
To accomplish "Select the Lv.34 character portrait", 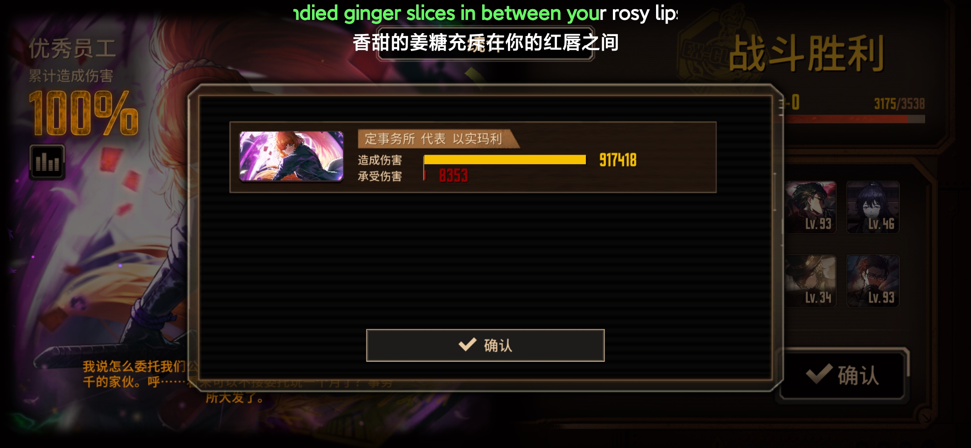I will pyautogui.click(x=811, y=281).
